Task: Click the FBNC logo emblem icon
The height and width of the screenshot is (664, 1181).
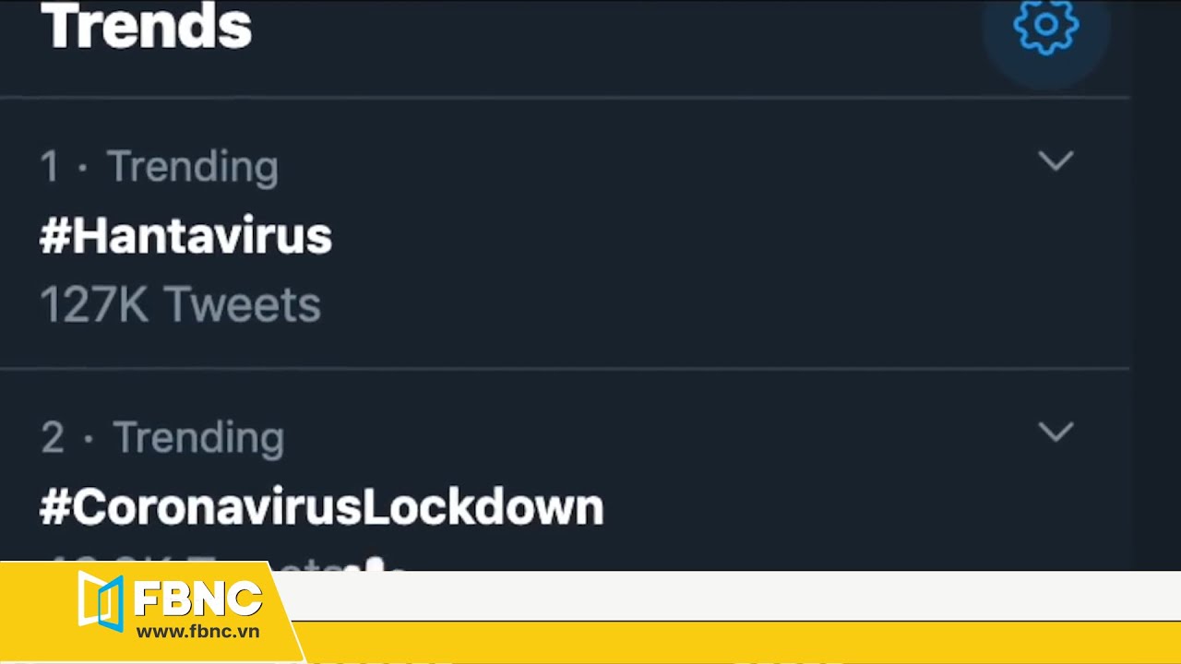Action: [101, 601]
